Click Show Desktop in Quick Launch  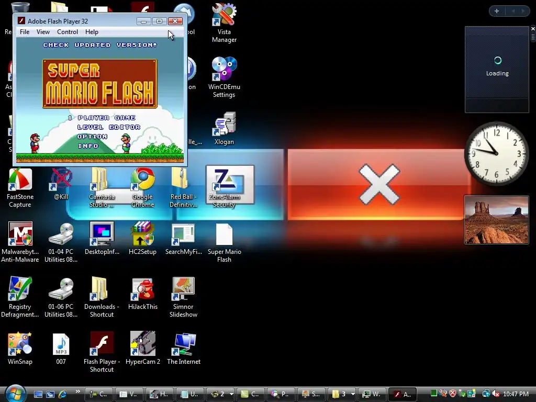38,394
